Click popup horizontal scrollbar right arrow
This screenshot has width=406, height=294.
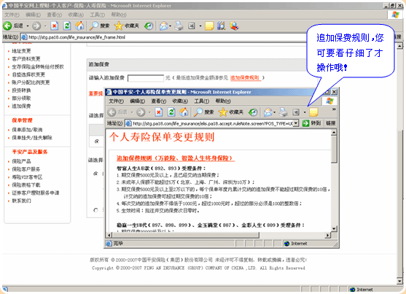tap(328, 235)
